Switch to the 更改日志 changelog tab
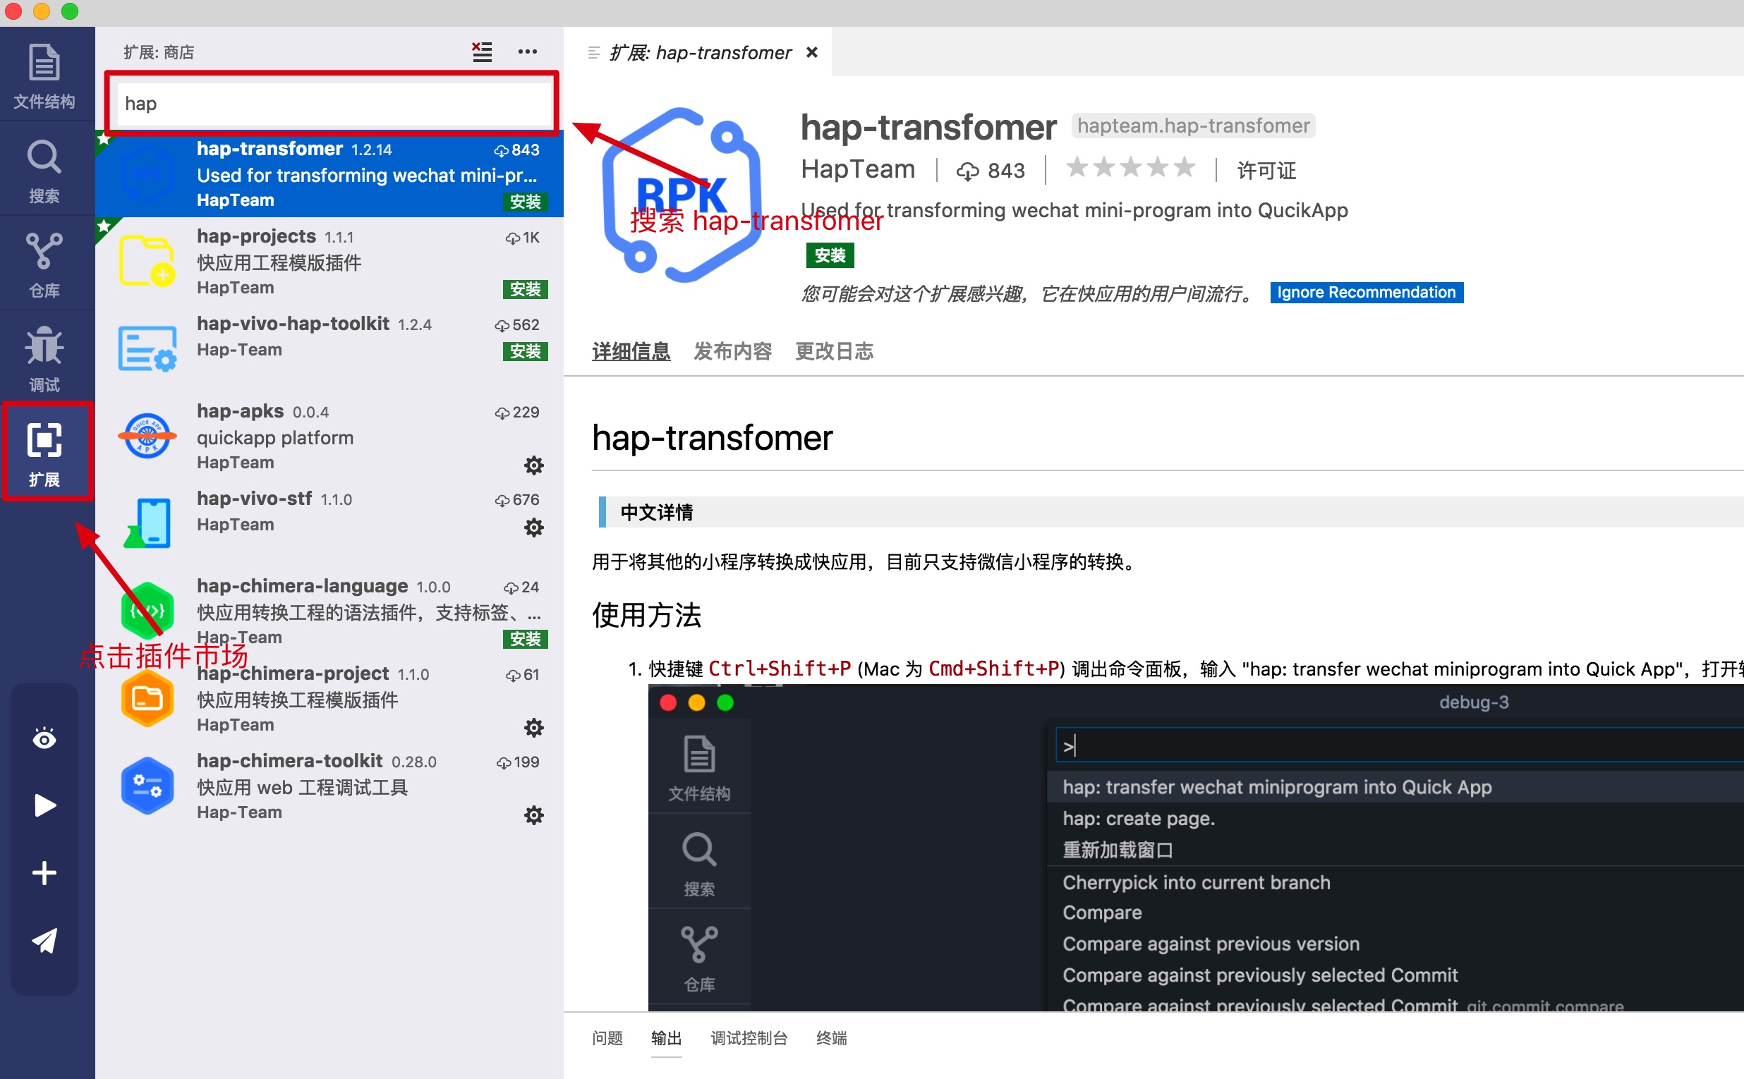 click(x=834, y=351)
